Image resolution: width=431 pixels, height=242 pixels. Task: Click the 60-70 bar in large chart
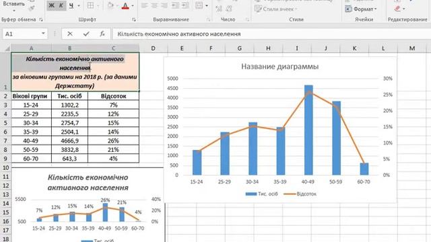click(x=364, y=169)
